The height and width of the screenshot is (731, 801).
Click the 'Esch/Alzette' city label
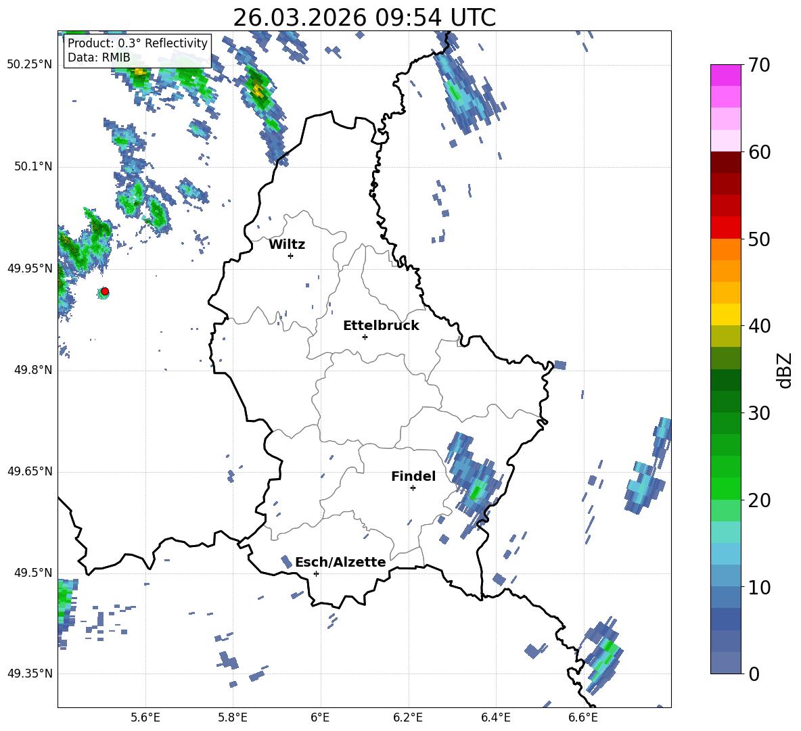340,562
